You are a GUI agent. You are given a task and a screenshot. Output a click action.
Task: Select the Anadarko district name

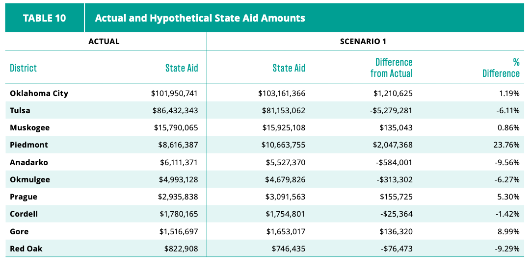[x=29, y=162]
